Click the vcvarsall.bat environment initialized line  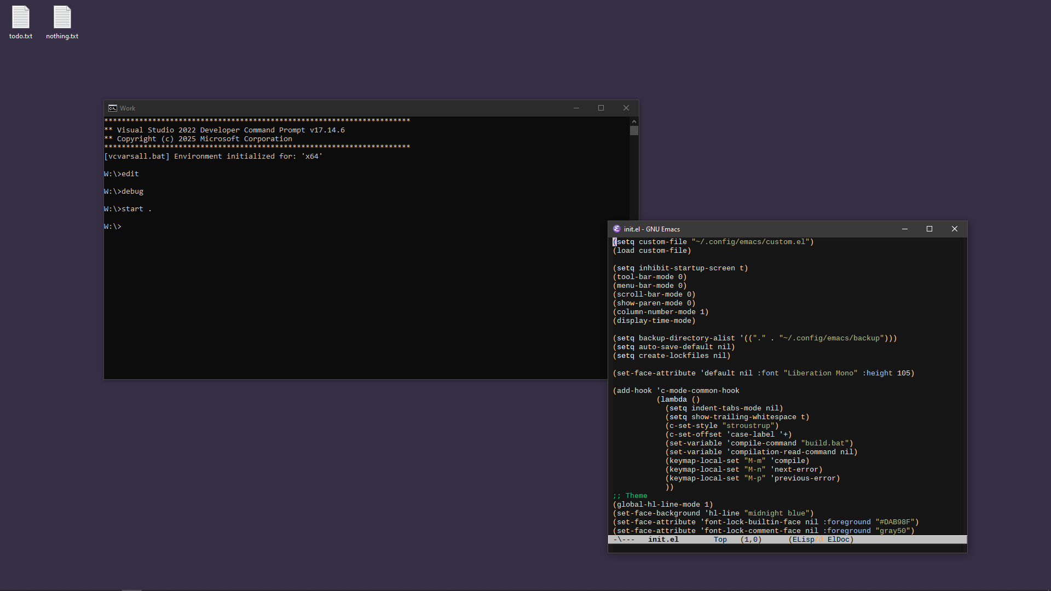[x=213, y=157]
